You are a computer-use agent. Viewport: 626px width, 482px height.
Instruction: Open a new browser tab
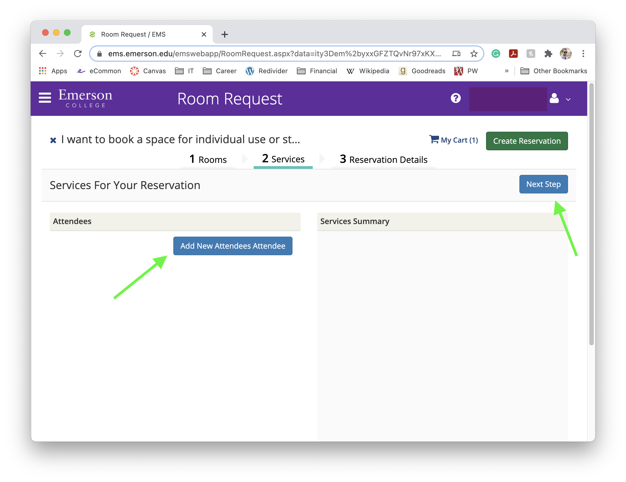[x=224, y=34]
